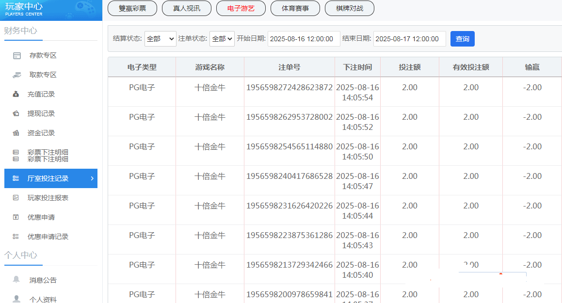Switch to the 真人视讯 tab

pos(187,8)
